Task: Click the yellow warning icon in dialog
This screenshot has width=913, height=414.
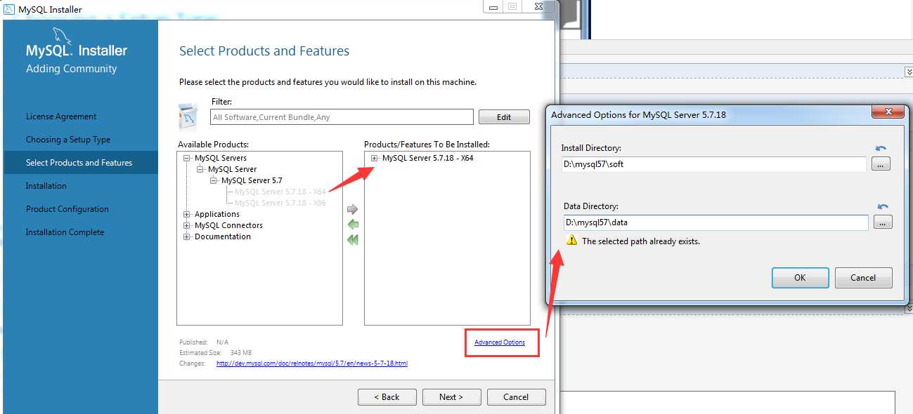Action: tap(571, 241)
